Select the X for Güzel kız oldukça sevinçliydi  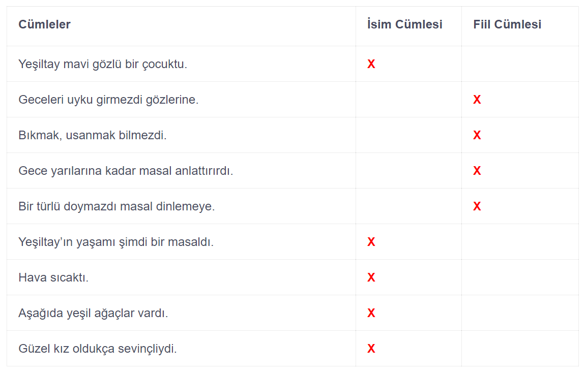tap(371, 349)
